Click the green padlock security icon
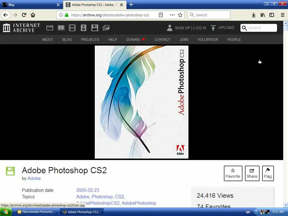Viewport: 288px width, 216px height. point(67,15)
